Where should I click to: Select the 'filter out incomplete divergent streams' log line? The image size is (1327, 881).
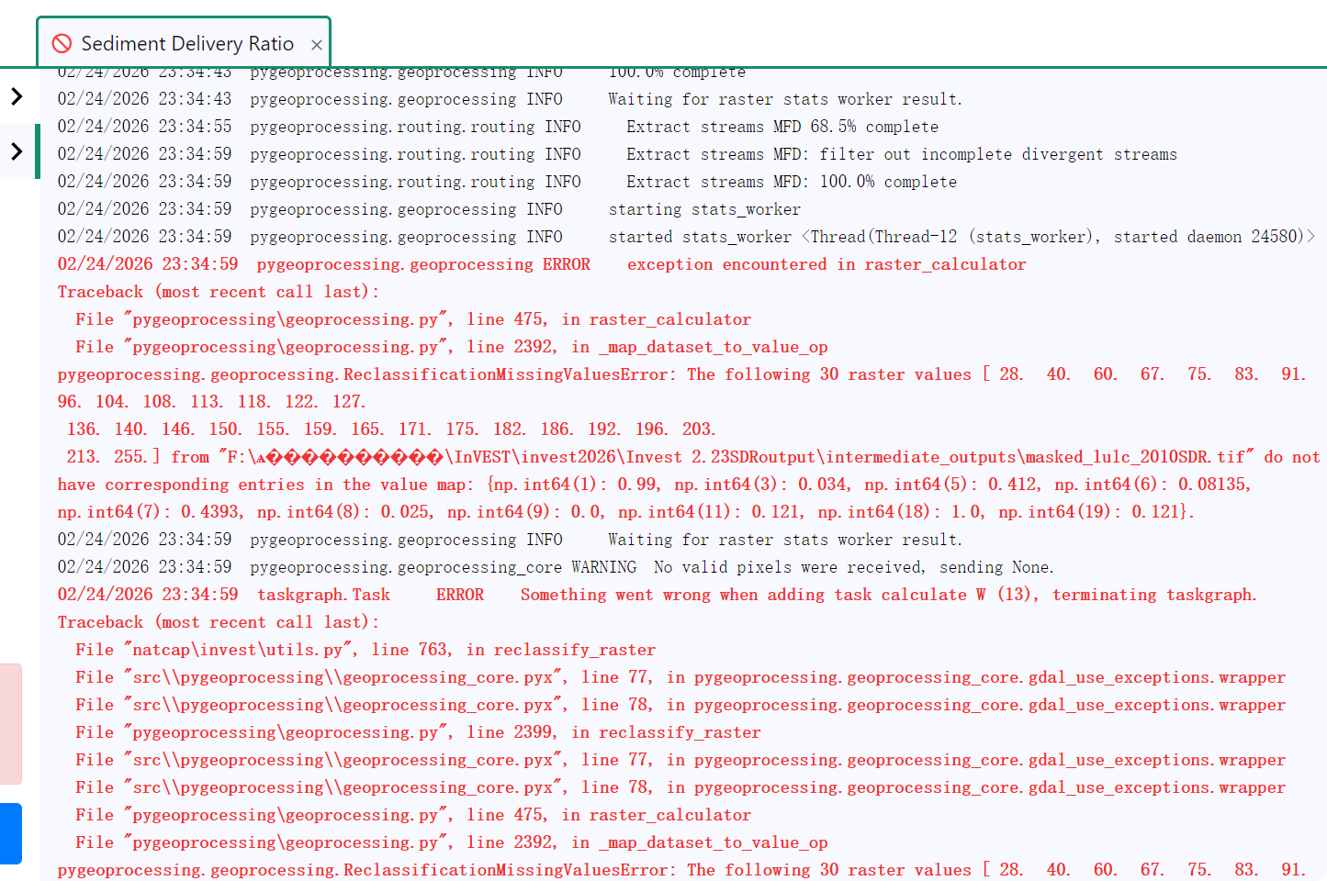617,154
